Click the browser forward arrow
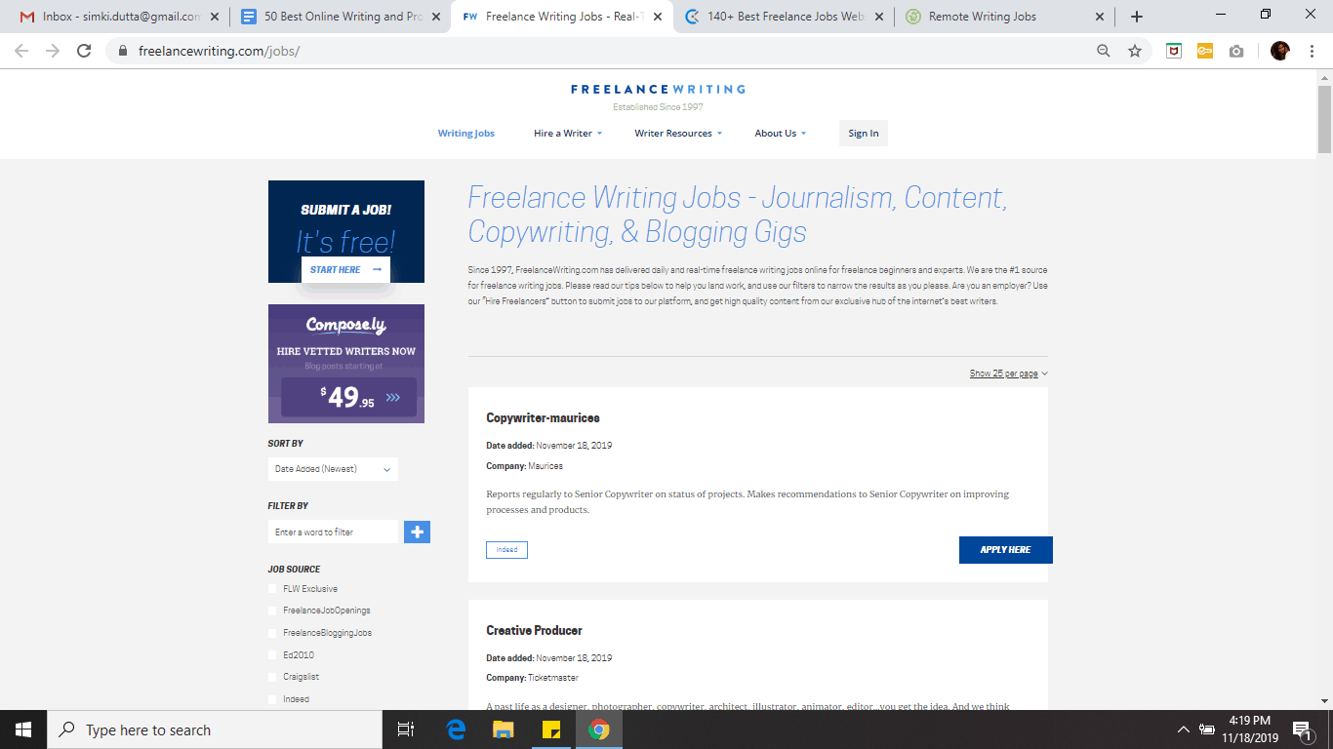 click(53, 51)
